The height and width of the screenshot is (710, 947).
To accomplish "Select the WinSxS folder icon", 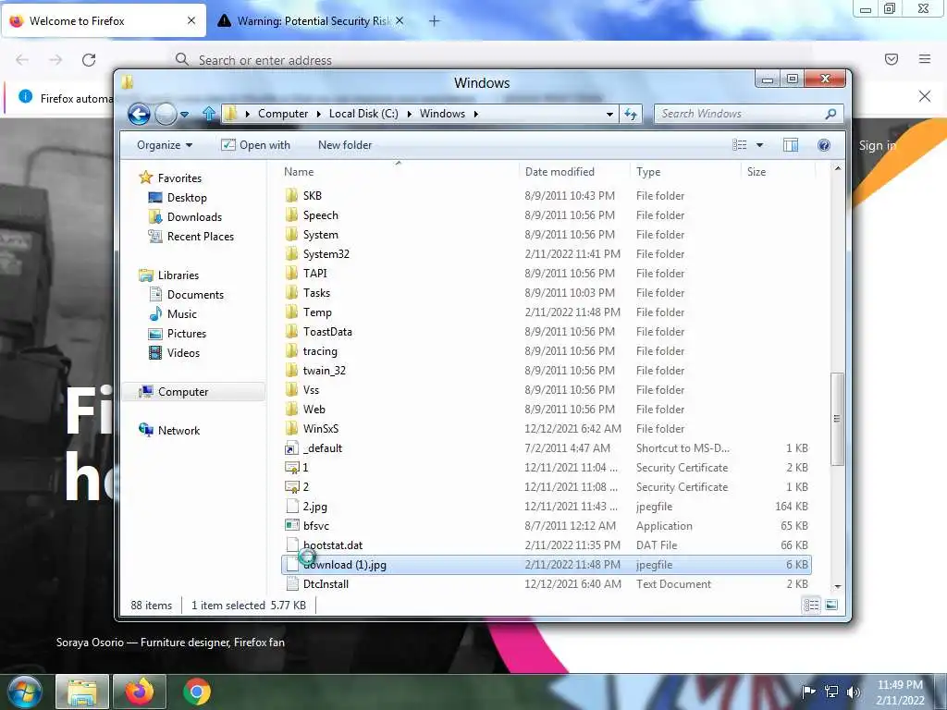I will (291, 428).
